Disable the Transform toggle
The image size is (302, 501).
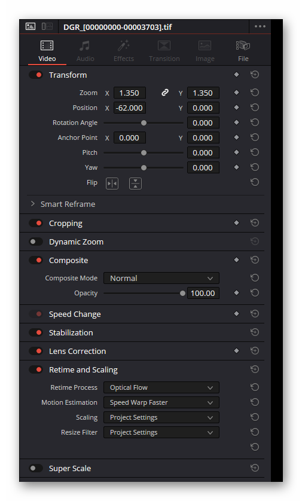(36, 75)
